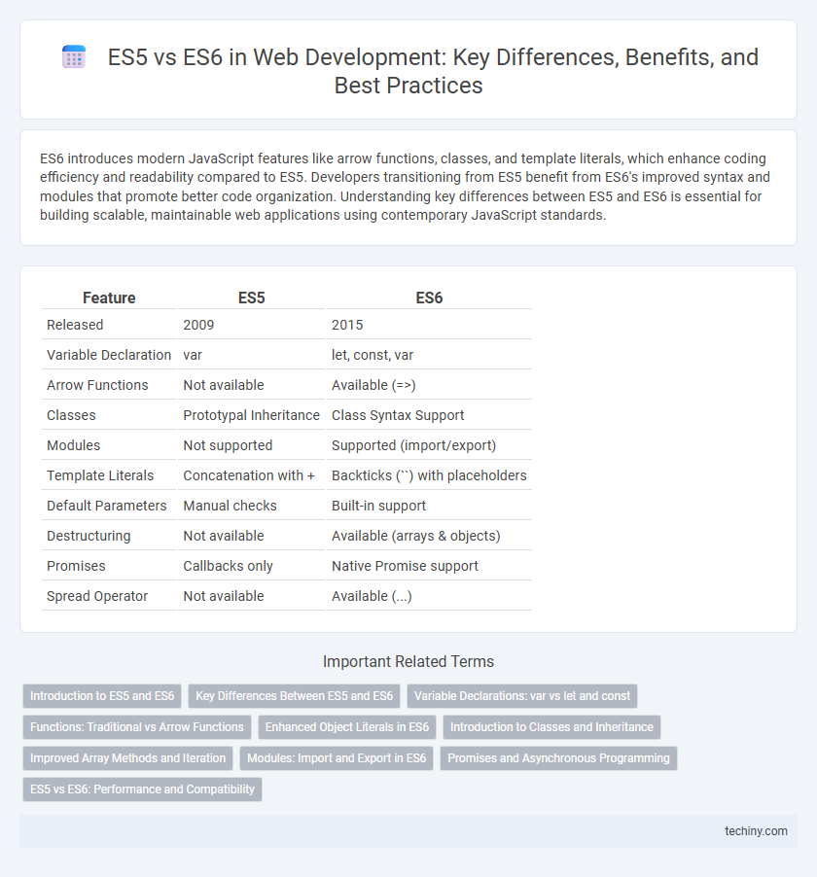Click the 'Destructuring' row label
Viewport: 817px width, 877px height.
[x=109, y=537]
